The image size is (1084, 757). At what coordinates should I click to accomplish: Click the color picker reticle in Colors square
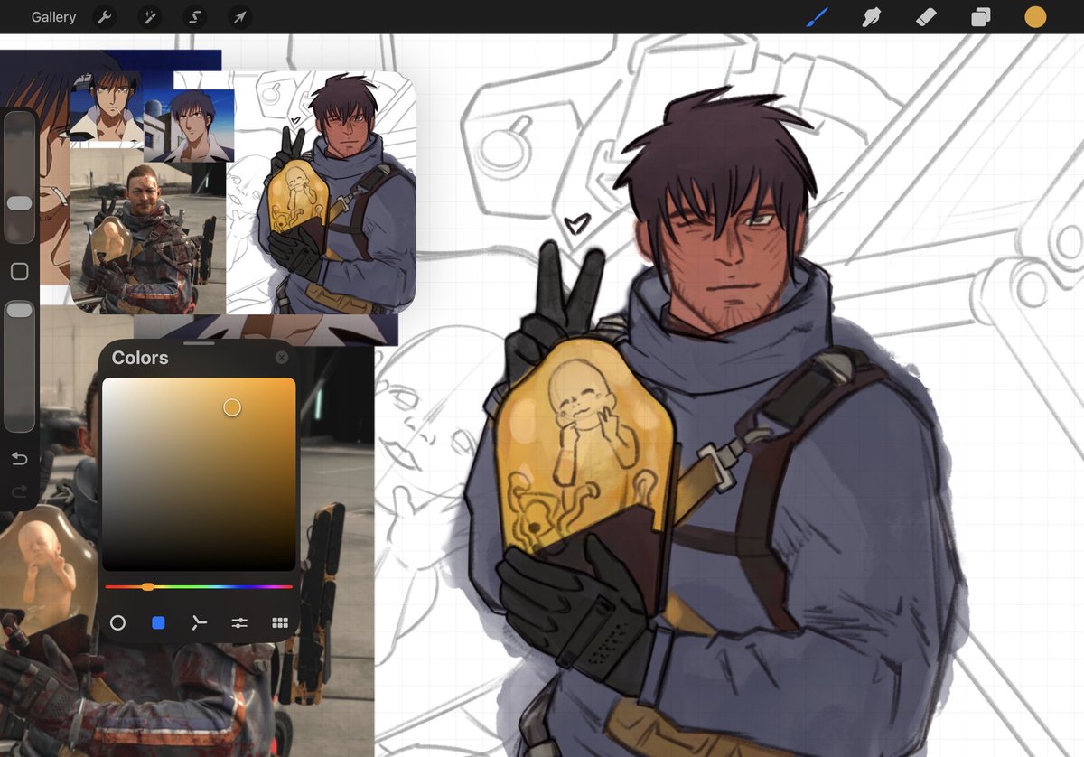tap(232, 407)
